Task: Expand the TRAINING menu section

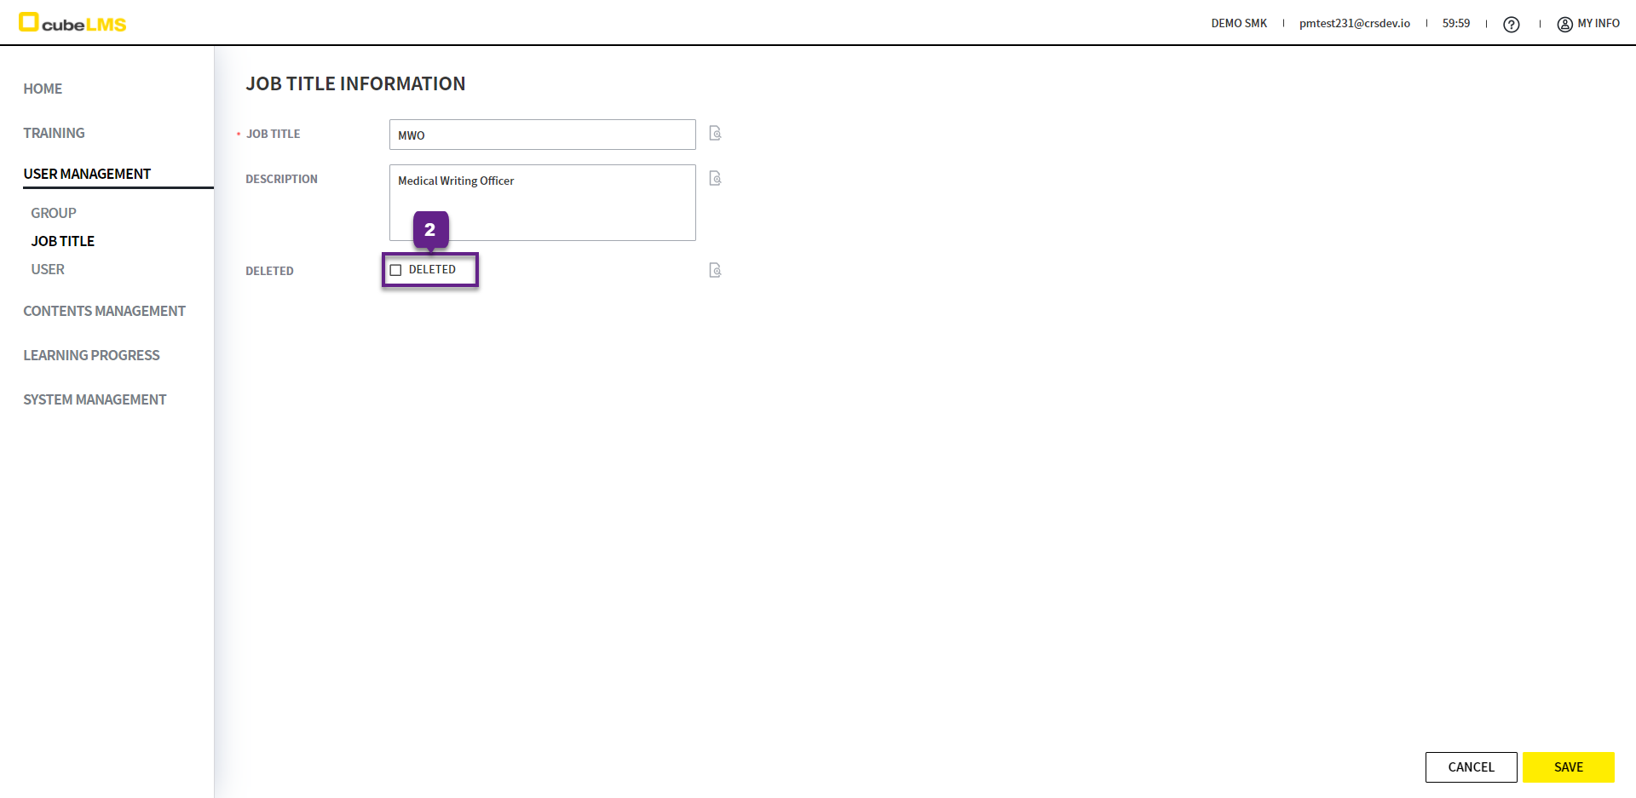Action: pyautogui.click(x=54, y=133)
